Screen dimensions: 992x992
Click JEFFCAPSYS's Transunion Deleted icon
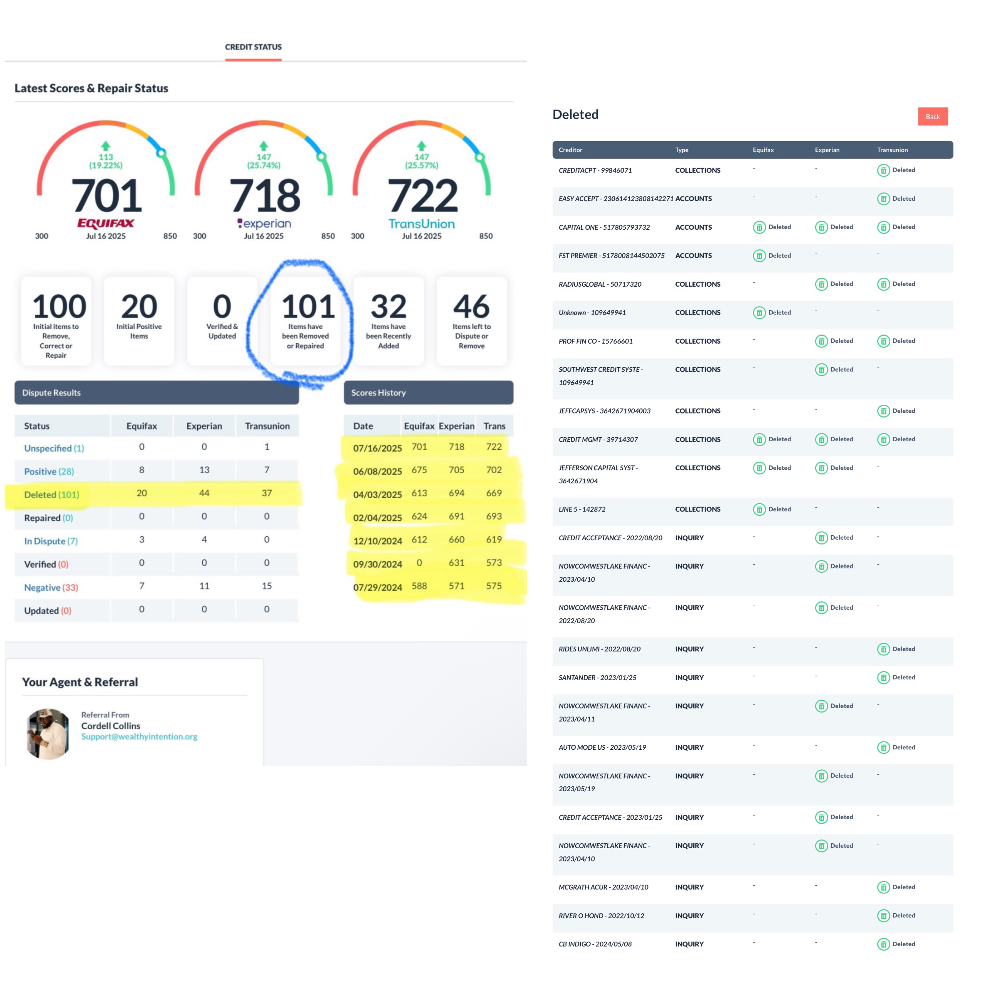coord(884,411)
